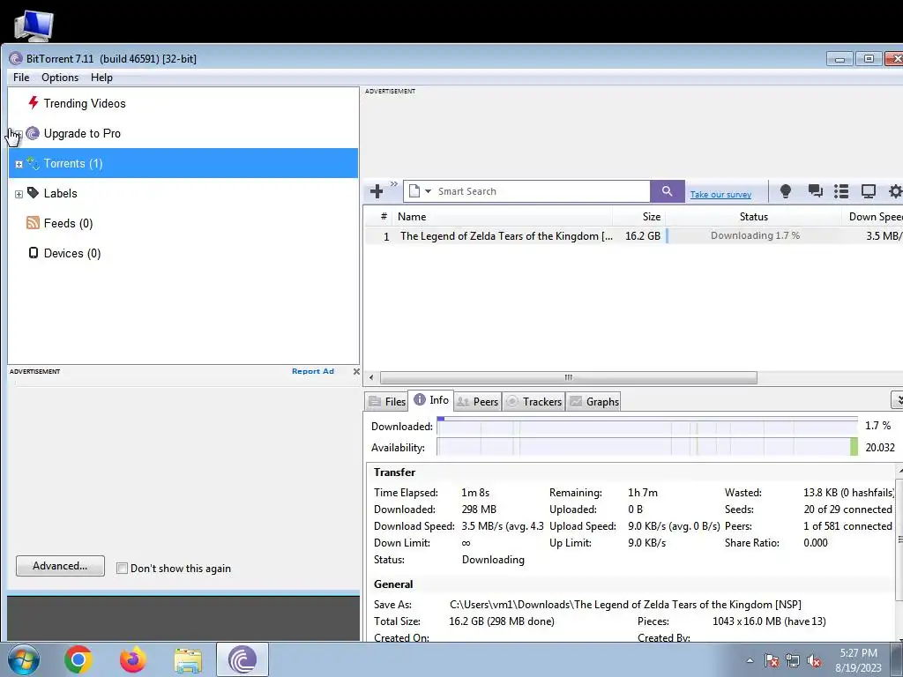Select Devices (0) in the sidebar
Image resolution: width=903 pixels, height=677 pixels.
[72, 253]
